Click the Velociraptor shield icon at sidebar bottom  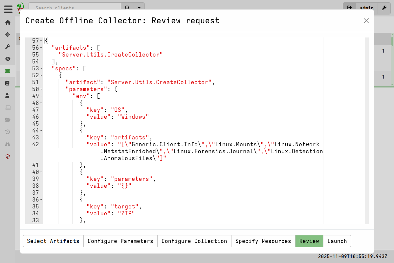pos(8,156)
